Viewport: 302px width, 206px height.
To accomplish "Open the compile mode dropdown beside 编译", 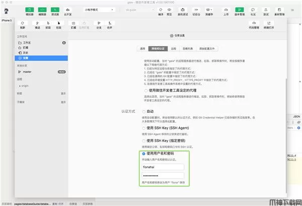I will coord(139,10).
